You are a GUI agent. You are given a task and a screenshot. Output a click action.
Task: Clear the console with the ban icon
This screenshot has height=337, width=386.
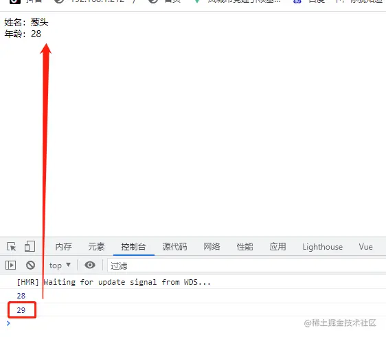(x=30, y=265)
